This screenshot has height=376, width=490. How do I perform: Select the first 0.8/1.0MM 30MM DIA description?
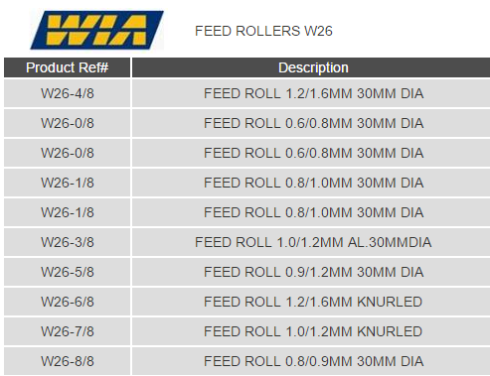(313, 183)
